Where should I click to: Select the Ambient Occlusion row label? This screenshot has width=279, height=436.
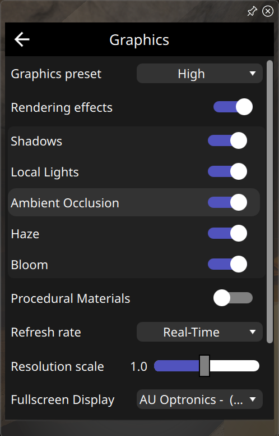(65, 203)
